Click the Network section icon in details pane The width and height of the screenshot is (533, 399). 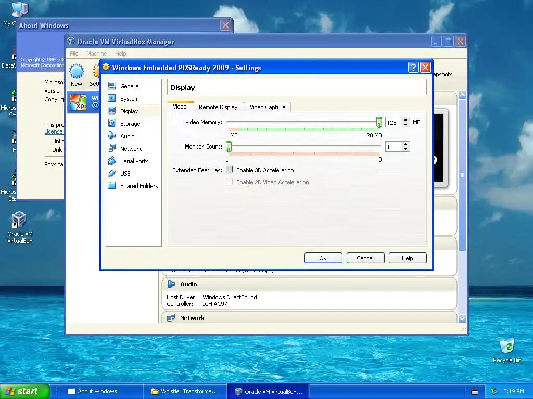171,317
